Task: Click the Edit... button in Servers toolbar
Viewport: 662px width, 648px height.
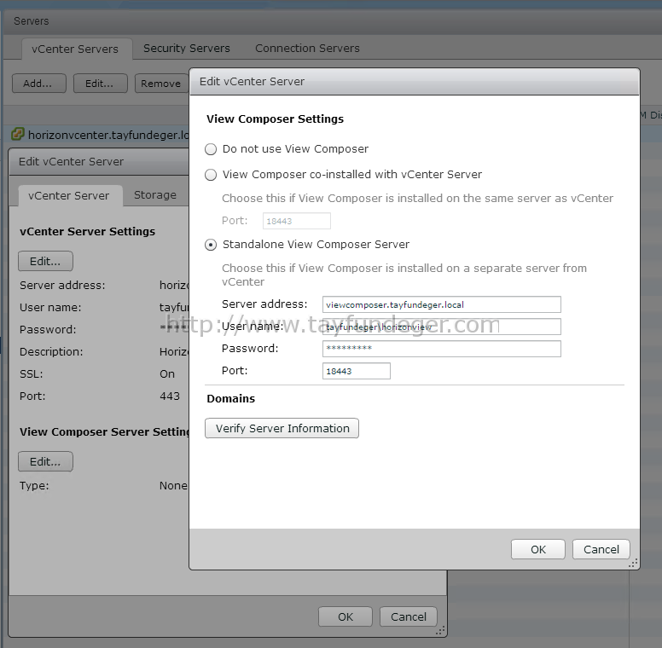Action: (x=100, y=83)
